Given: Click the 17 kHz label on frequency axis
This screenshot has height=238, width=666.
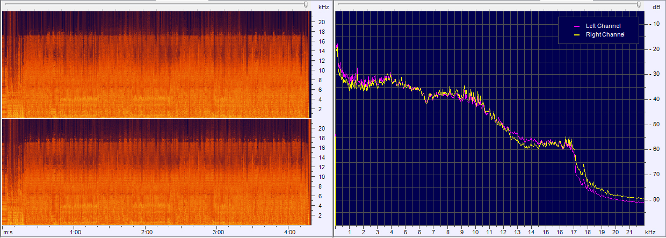Looking at the screenshot, I should (x=574, y=232).
